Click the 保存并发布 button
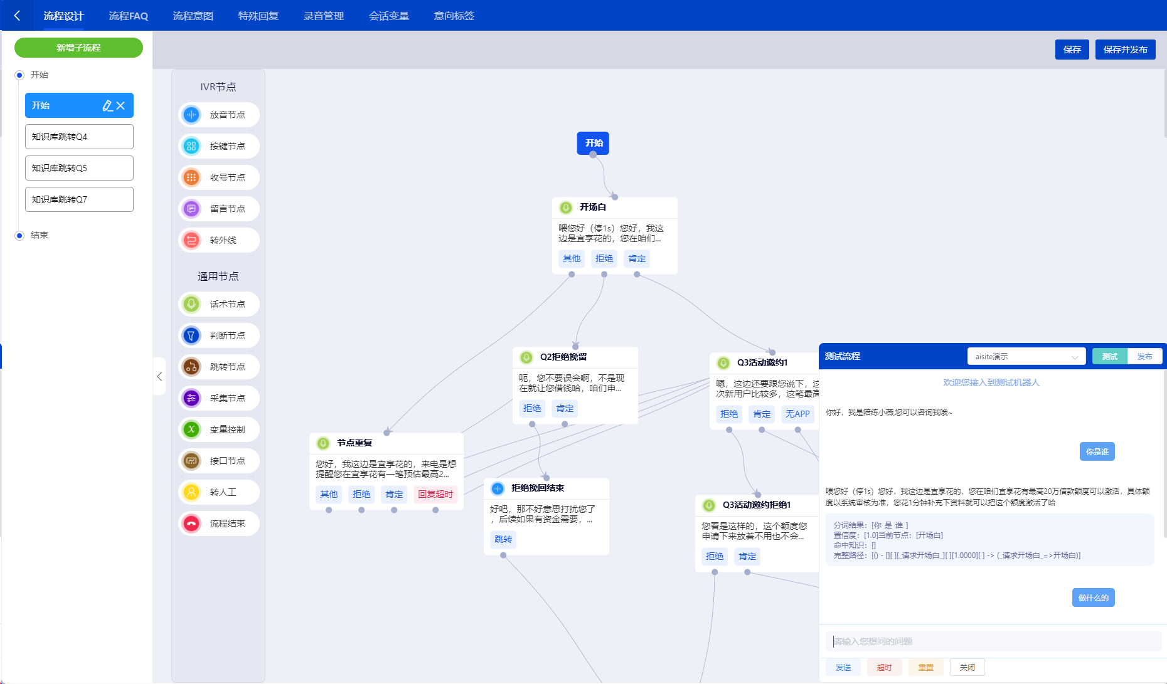This screenshot has height=684, width=1167. click(x=1125, y=50)
